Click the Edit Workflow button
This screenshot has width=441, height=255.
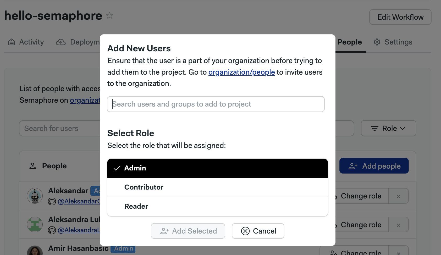(400, 17)
